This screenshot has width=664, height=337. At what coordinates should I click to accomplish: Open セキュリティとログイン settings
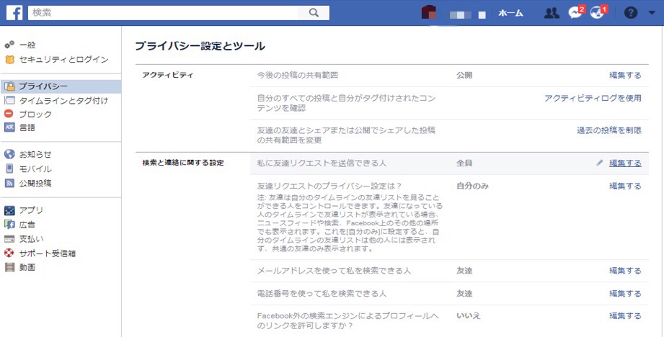coord(63,60)
